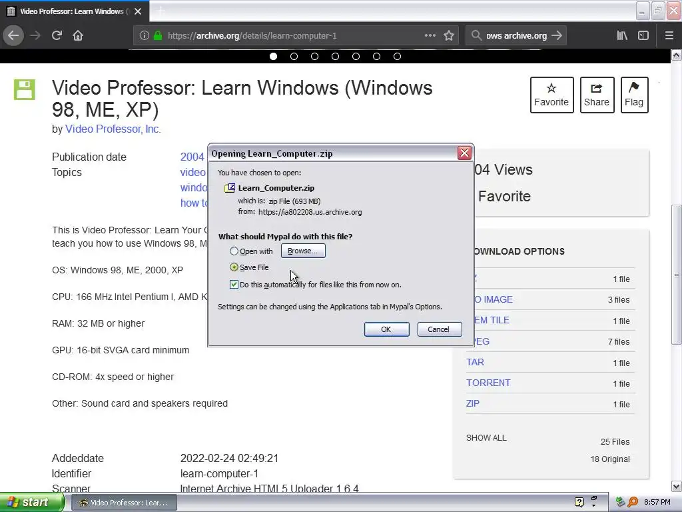
Task: Focus the browser search box
Action: point(516,36)
